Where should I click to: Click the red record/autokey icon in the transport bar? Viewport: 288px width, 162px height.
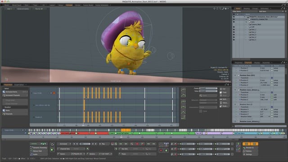pos(137,144)
